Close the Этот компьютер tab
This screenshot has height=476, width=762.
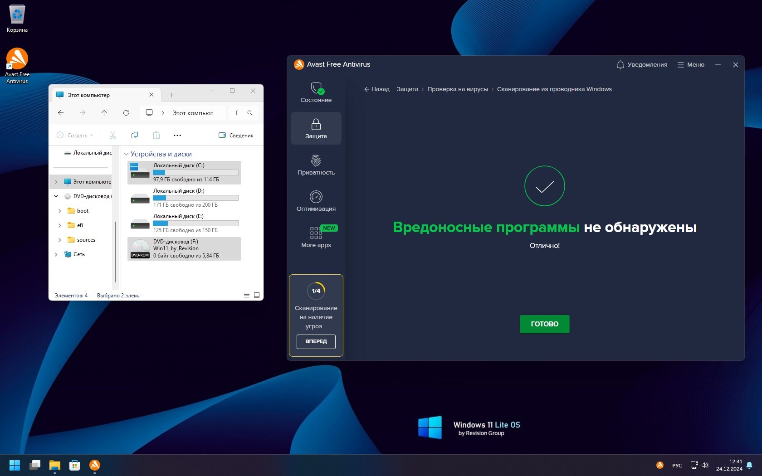(151, 95)
